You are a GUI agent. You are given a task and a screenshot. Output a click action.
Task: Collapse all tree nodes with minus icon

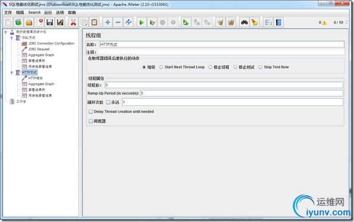tap(118, 23)
